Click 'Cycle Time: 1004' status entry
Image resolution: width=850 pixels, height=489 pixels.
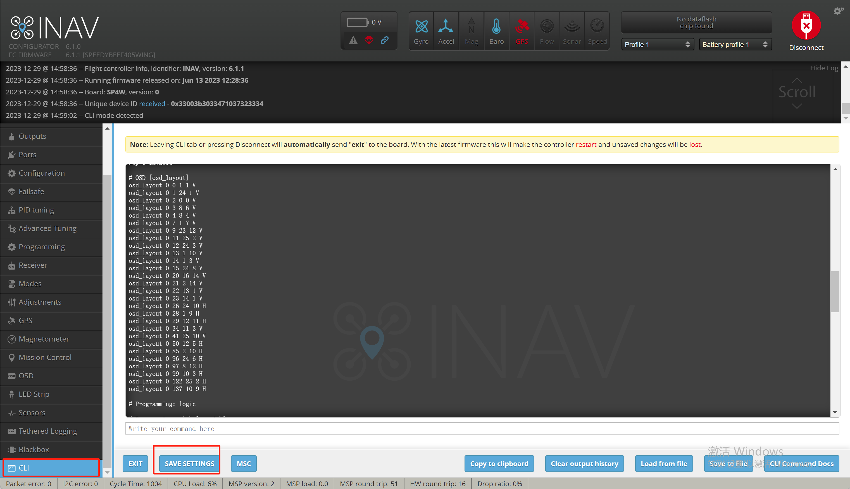pos(136,484)
